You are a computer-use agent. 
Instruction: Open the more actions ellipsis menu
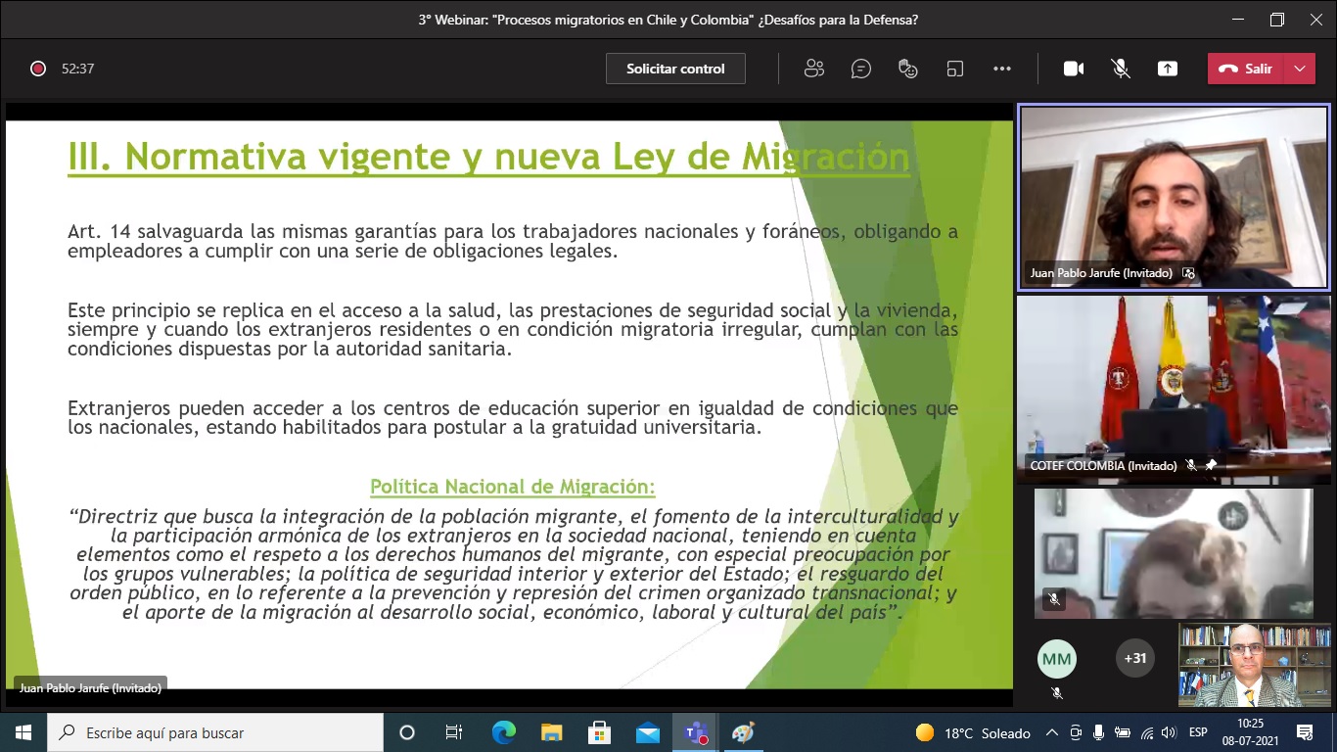coord(1002,69)
